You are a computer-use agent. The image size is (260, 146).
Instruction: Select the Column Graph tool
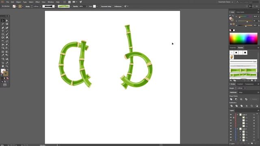pos(7,59)
